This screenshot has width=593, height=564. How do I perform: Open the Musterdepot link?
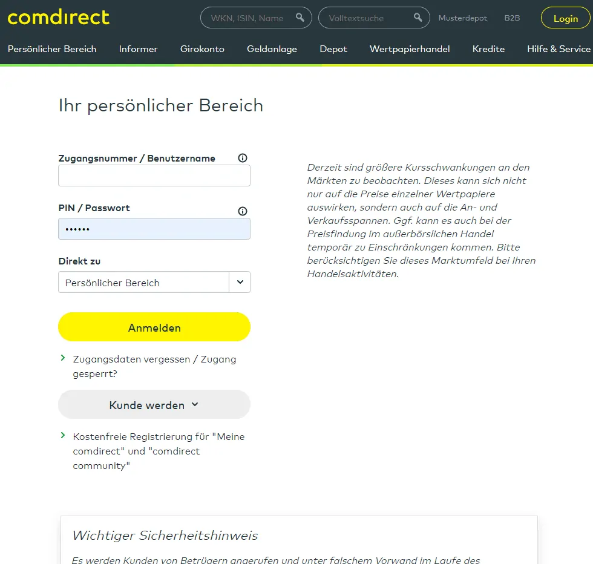click(463, 18)
